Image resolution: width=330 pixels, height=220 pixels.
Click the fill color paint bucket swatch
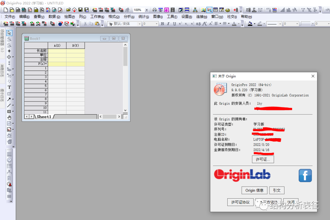coord(250,24)
